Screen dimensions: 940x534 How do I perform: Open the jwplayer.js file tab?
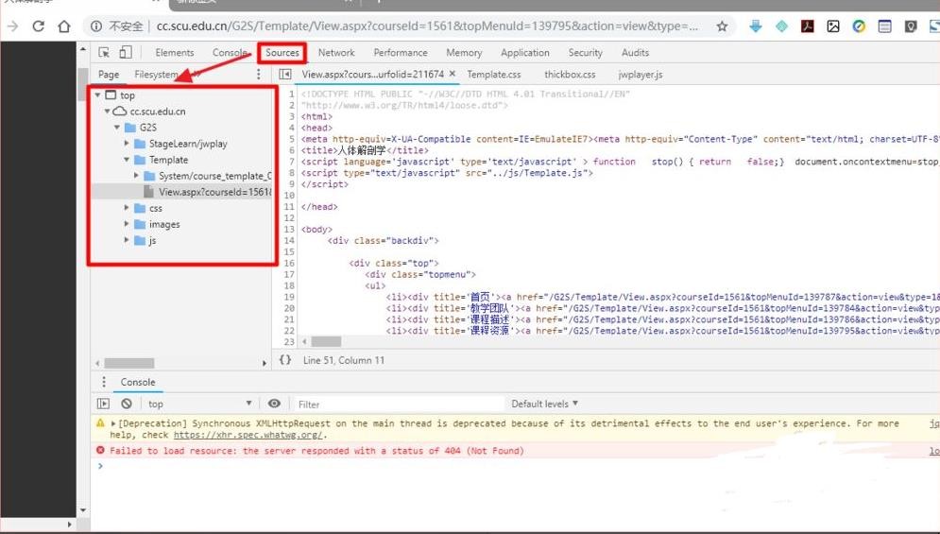point(641,75)
